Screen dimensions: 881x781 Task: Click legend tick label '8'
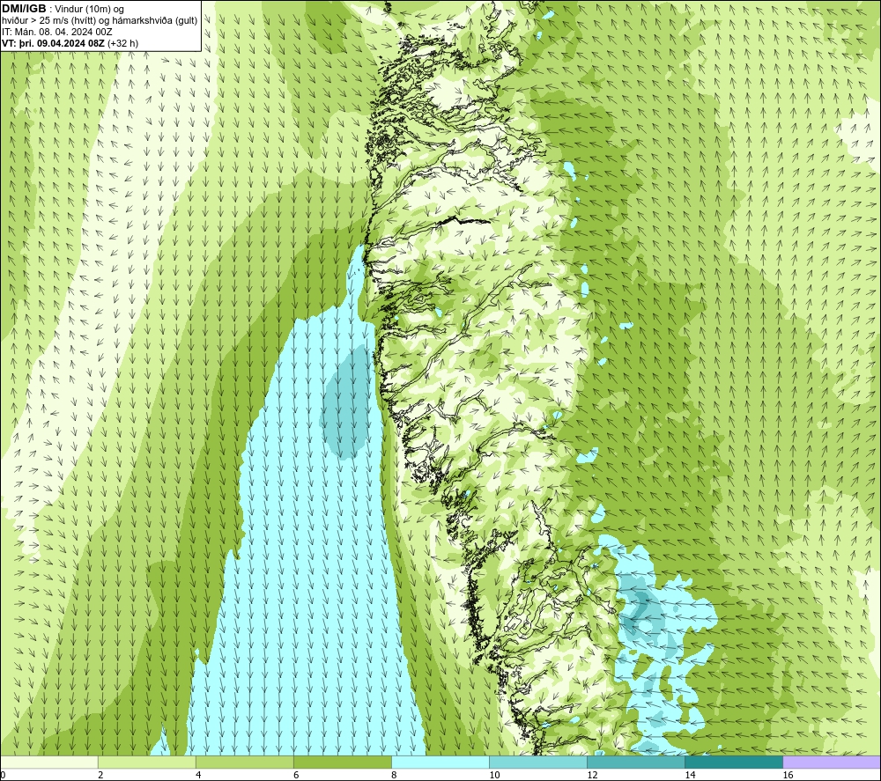pos(394,775)
